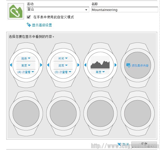Click right arrow on altitude graph watch
Viewport: 160px width, 150px height.
click(x=116, y=65)
